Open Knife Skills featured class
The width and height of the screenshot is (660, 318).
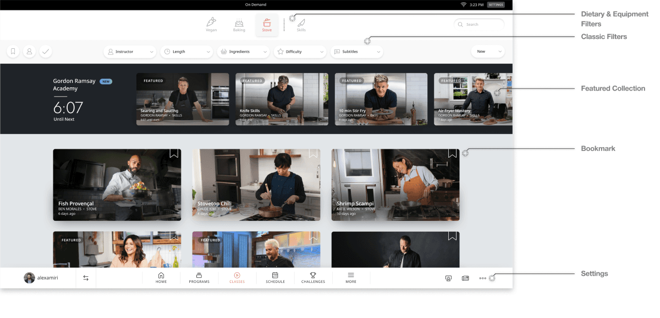pyautogui.click(x=282, y=99)
